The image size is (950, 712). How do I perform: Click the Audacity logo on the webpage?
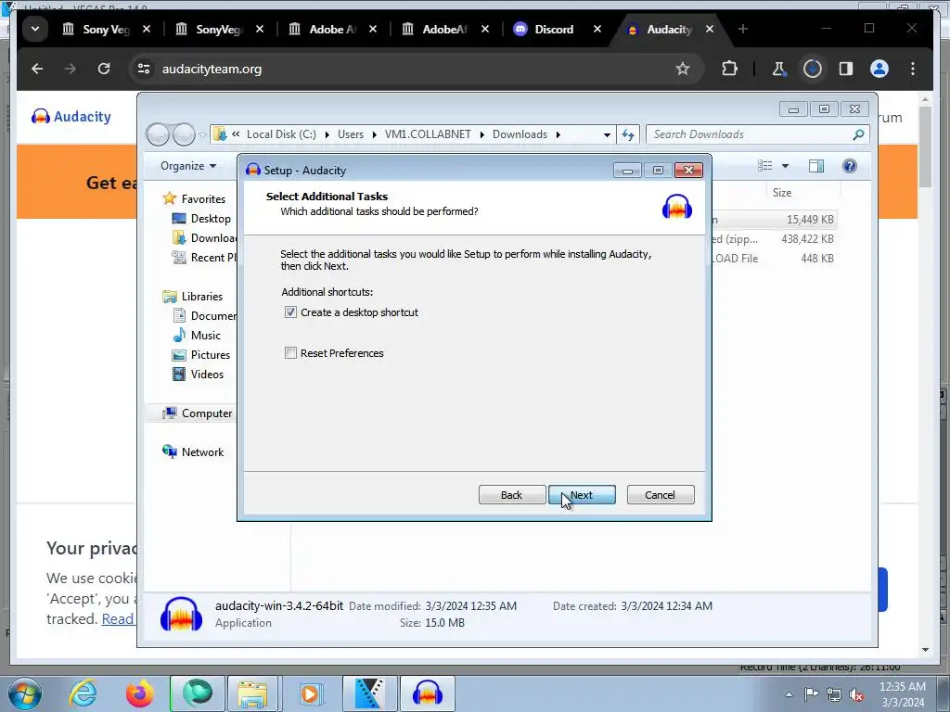[x=71, y=116]
